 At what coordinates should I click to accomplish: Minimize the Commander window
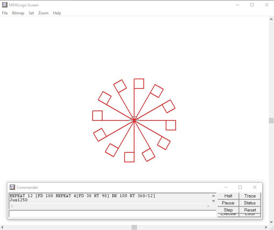pyautogui.click(x=226, y=187)
